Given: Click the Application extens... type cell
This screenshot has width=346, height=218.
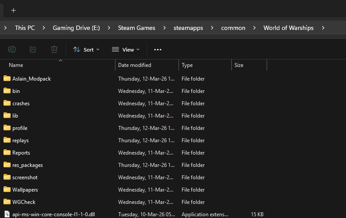Looking at the screenshot, I should (x=205, y=214).
